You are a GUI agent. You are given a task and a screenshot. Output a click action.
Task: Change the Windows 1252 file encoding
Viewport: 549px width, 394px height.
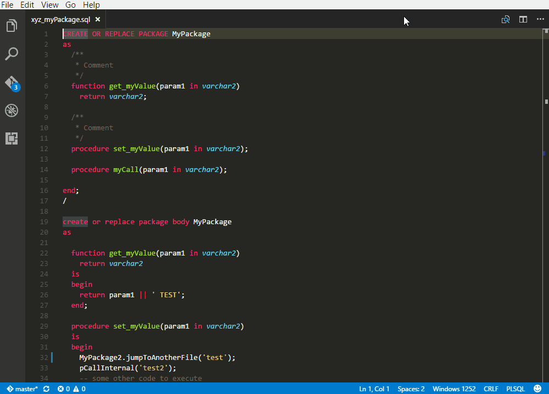click(x=454, y=389)
